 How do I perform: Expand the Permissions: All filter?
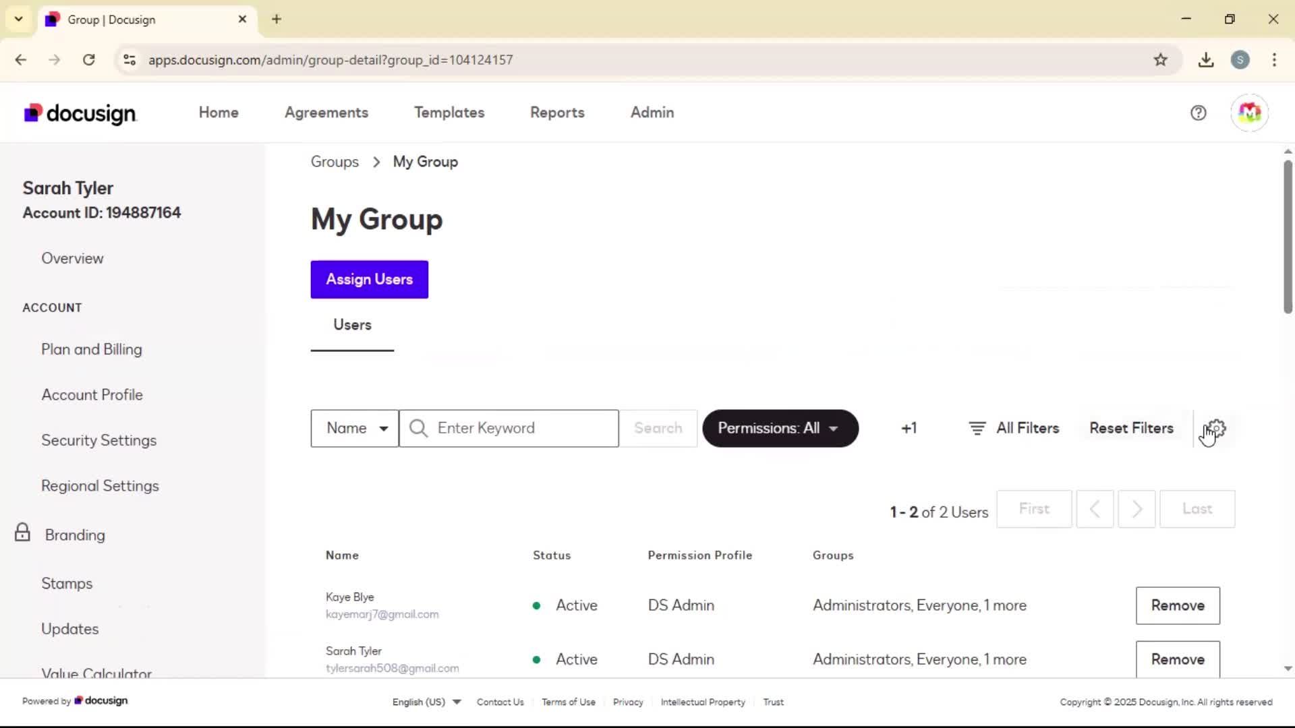coord(780,428)
